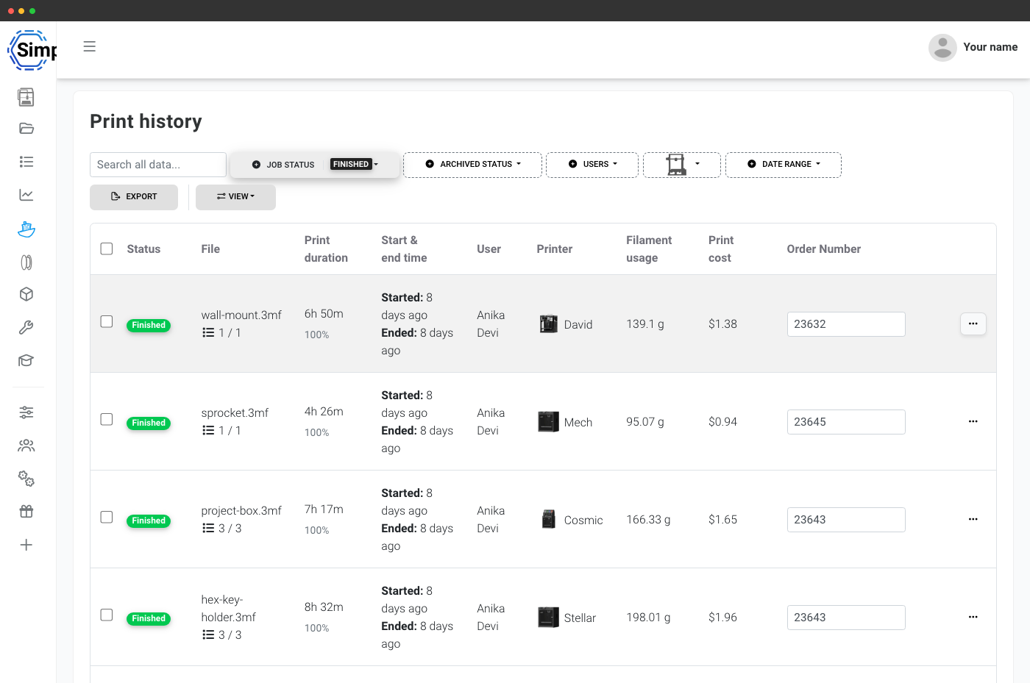1030x683 pixels.
Task: Open the printers icon in sidebar
Action: [26, 97]
